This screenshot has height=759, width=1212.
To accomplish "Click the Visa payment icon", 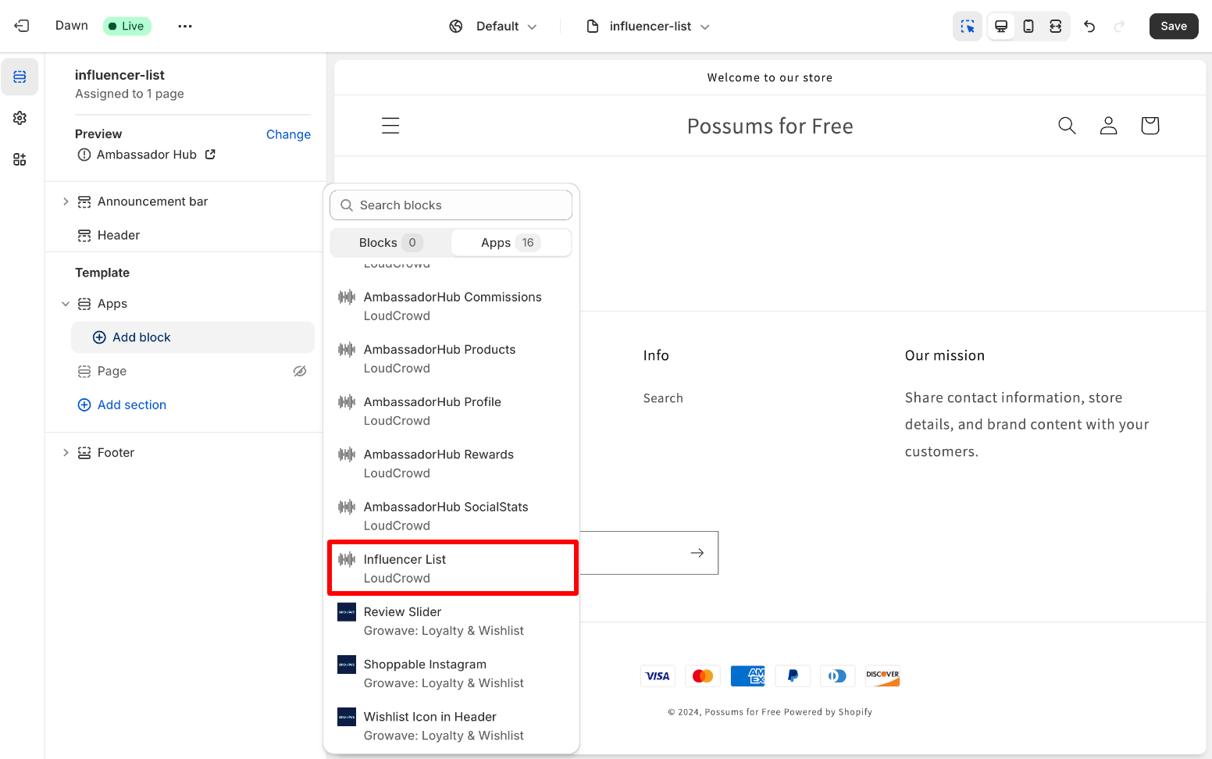I will (x=658, y=676).
